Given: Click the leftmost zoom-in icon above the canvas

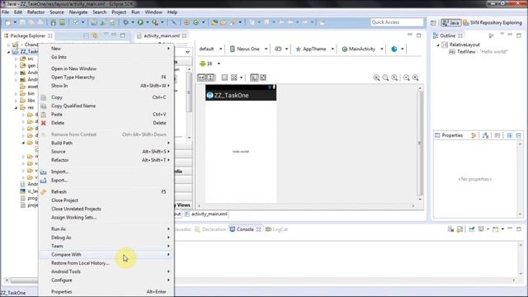Looking at the screenshot, I should 376,78.
